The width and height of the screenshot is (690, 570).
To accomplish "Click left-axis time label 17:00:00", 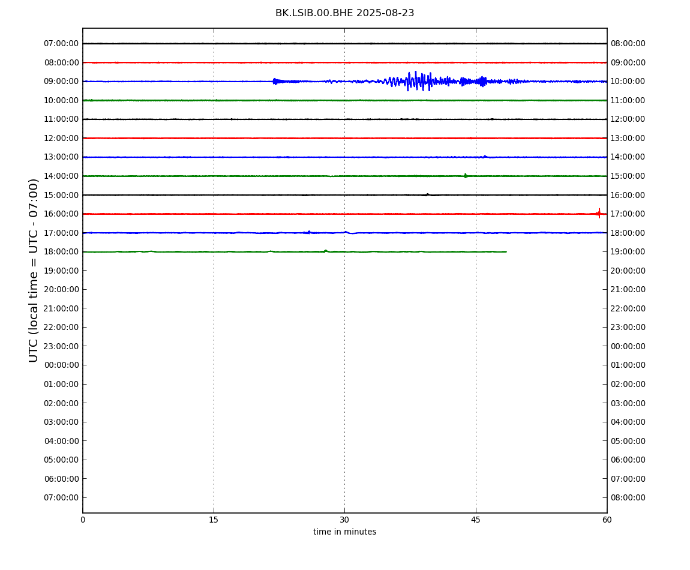I will (x=62, y=233).
